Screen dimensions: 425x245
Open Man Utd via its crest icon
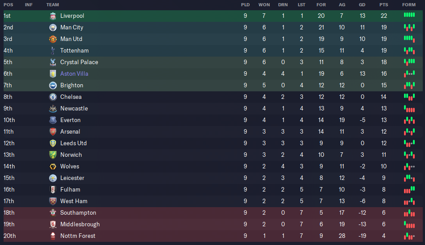pyautogui.click(x=53, y=39)
